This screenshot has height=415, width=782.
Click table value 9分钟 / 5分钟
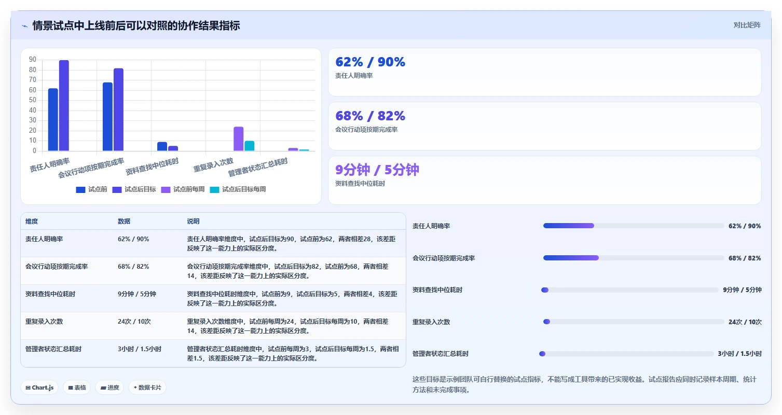(x=137, y=294)
